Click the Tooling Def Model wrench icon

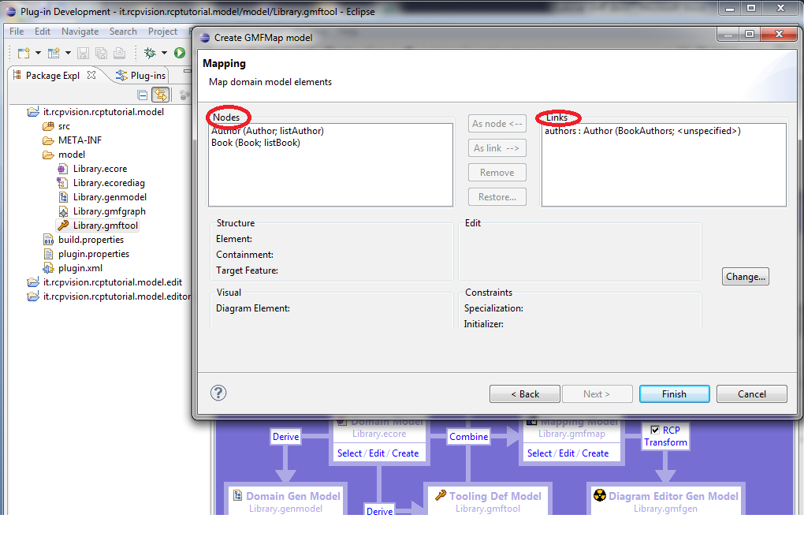coord(441,495)
